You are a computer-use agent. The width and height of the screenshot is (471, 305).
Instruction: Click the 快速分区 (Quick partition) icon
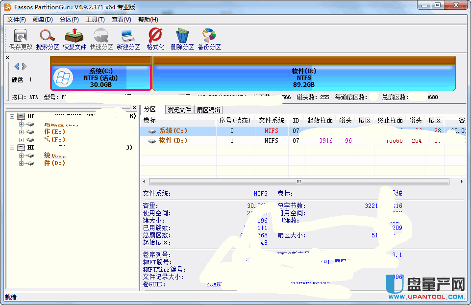click(101, 39)
